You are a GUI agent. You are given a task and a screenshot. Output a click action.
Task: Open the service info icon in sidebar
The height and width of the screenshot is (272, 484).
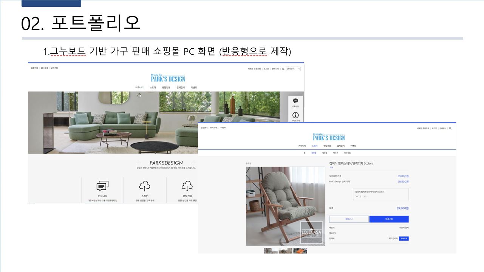pos(295,115)
